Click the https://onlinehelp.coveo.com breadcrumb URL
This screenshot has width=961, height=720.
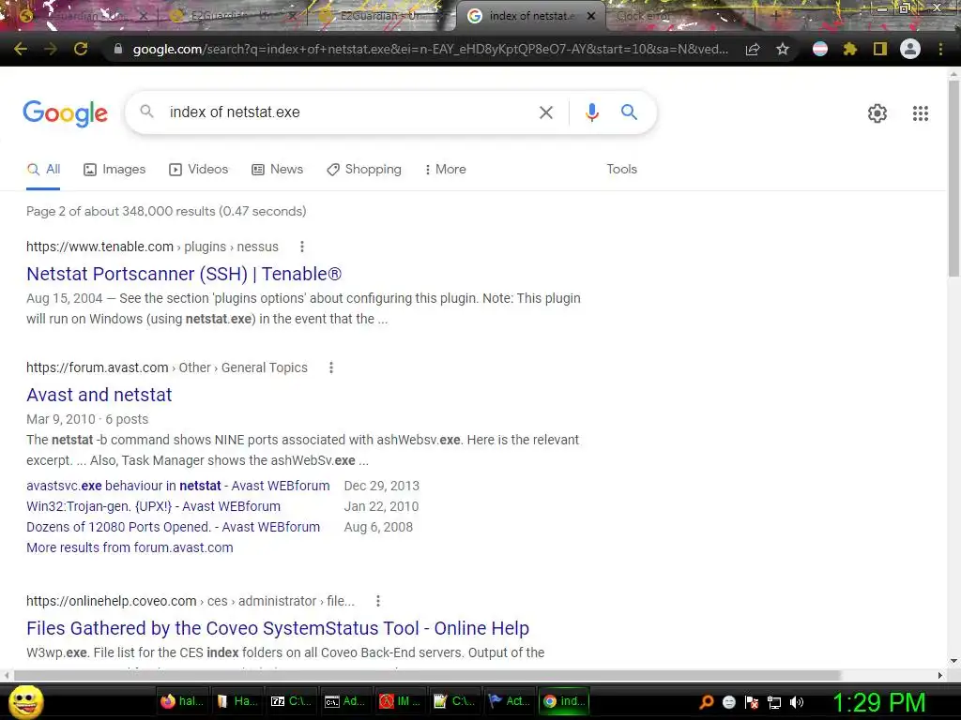pos(112,601)
